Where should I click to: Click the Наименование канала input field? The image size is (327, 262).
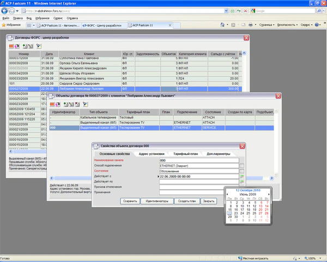pos(198,160)
